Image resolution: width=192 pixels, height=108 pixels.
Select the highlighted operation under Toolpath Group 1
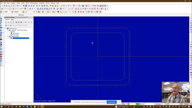click(21, 38)
